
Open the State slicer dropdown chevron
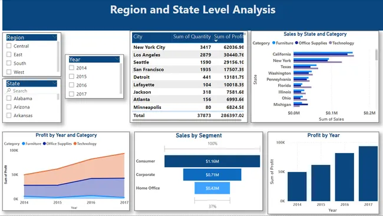click(x=54, y=83)
